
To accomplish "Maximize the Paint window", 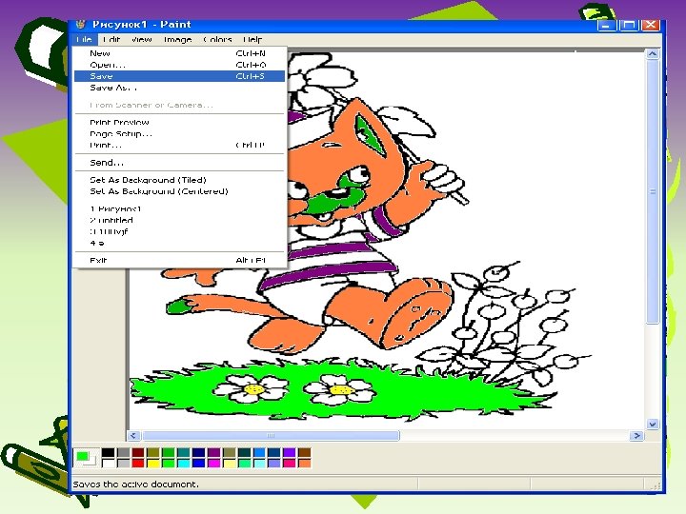I will coord(628,25).
